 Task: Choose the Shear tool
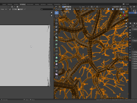(57, 74)
